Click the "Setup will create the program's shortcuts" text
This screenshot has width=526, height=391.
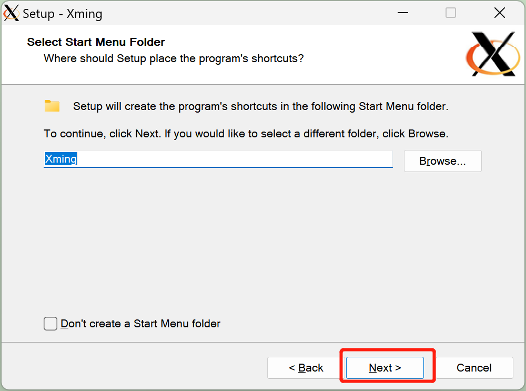click(x=260, y=106)
